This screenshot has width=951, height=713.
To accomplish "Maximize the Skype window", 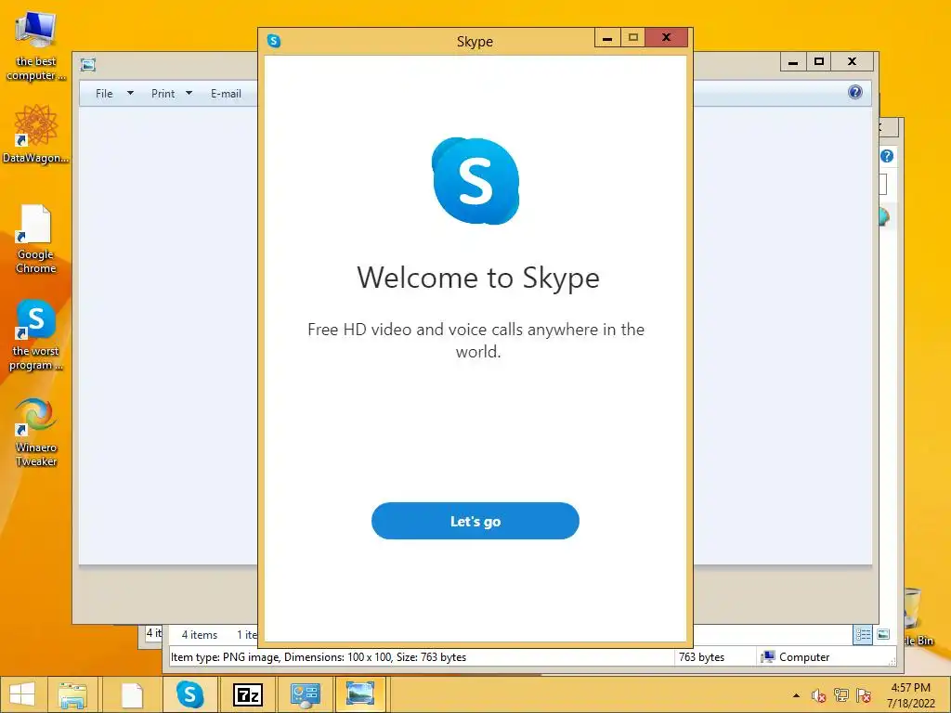I will coord(632,38).
